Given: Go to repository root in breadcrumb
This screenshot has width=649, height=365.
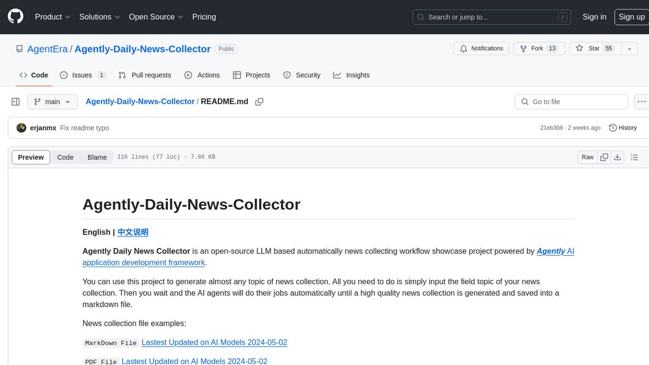Looking at the screenshot, I should [x=140, y=101].
